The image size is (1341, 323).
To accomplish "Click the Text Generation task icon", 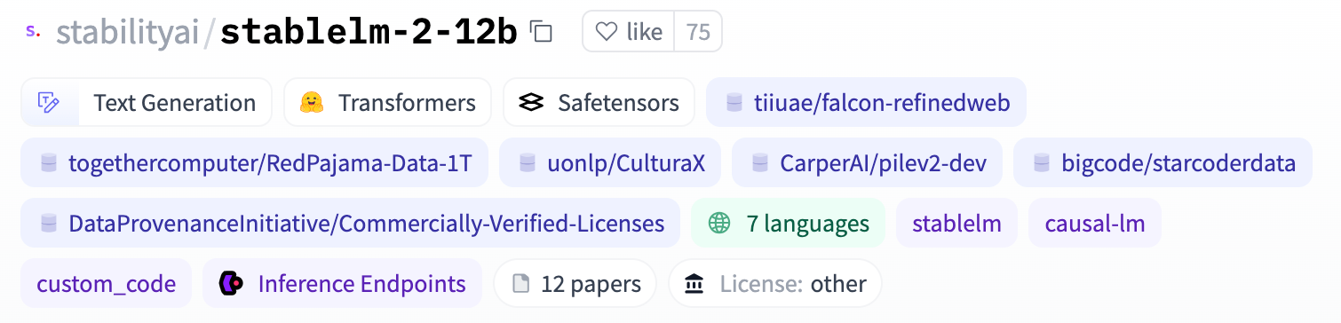I will tap(48, 103).
